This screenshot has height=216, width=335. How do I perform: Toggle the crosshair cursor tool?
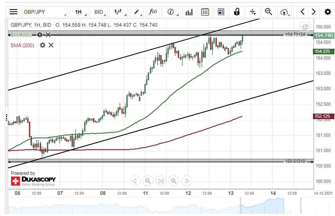[253, 12]
